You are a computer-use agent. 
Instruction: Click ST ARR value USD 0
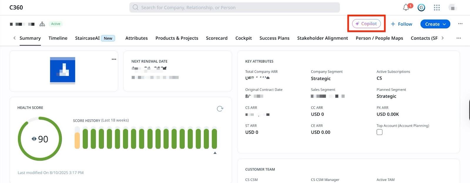coord(252,132)
